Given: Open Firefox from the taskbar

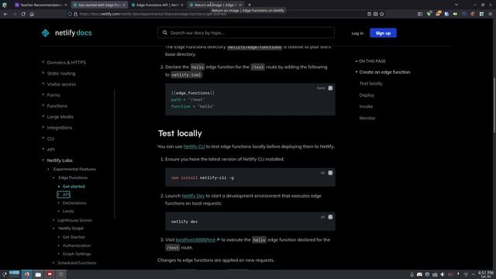Looking at the screenshot, I should 27,274.
